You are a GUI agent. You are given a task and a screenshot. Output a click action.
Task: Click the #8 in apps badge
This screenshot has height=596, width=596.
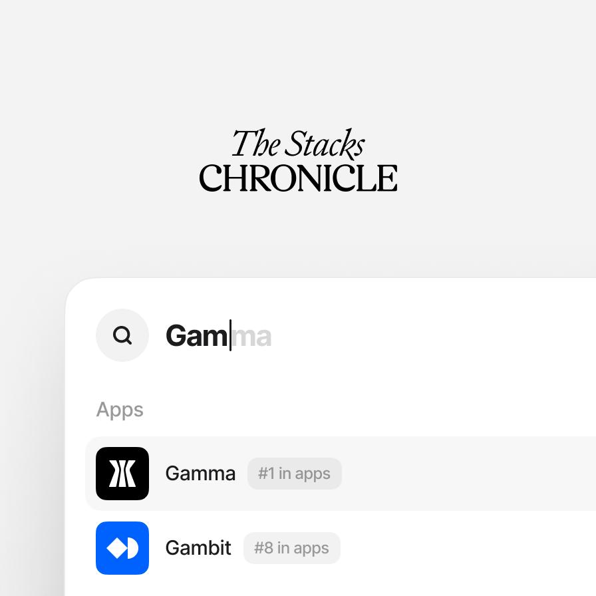291,548
